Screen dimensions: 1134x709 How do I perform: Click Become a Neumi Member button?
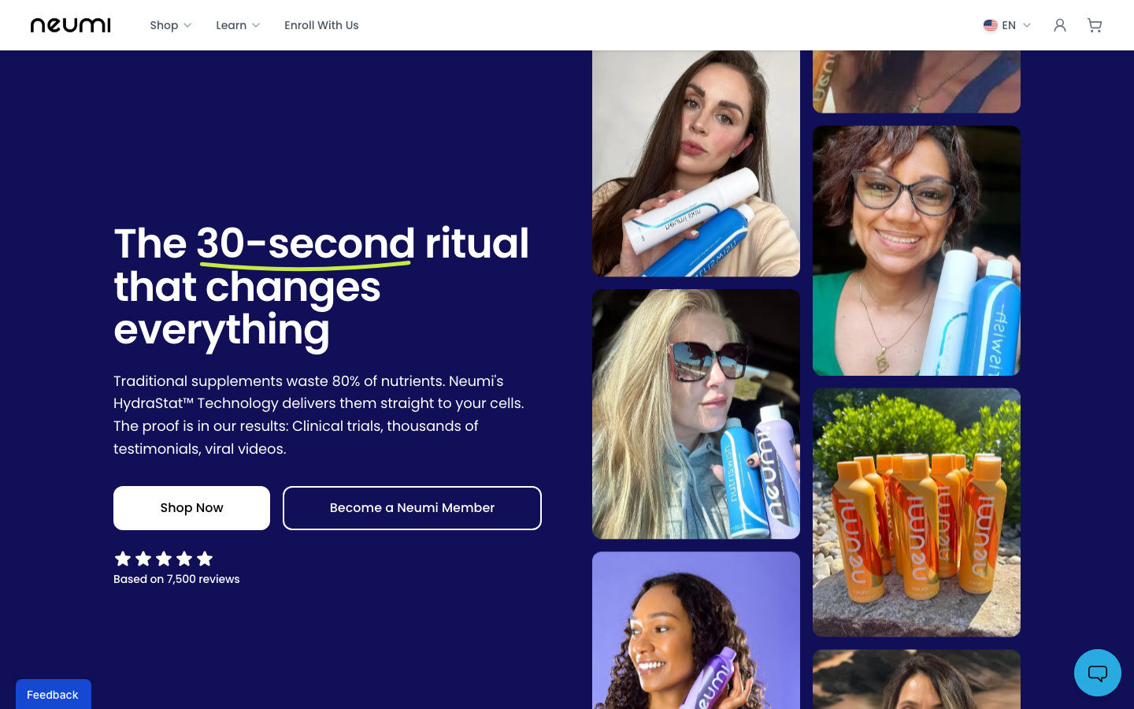tap(412, 508)
